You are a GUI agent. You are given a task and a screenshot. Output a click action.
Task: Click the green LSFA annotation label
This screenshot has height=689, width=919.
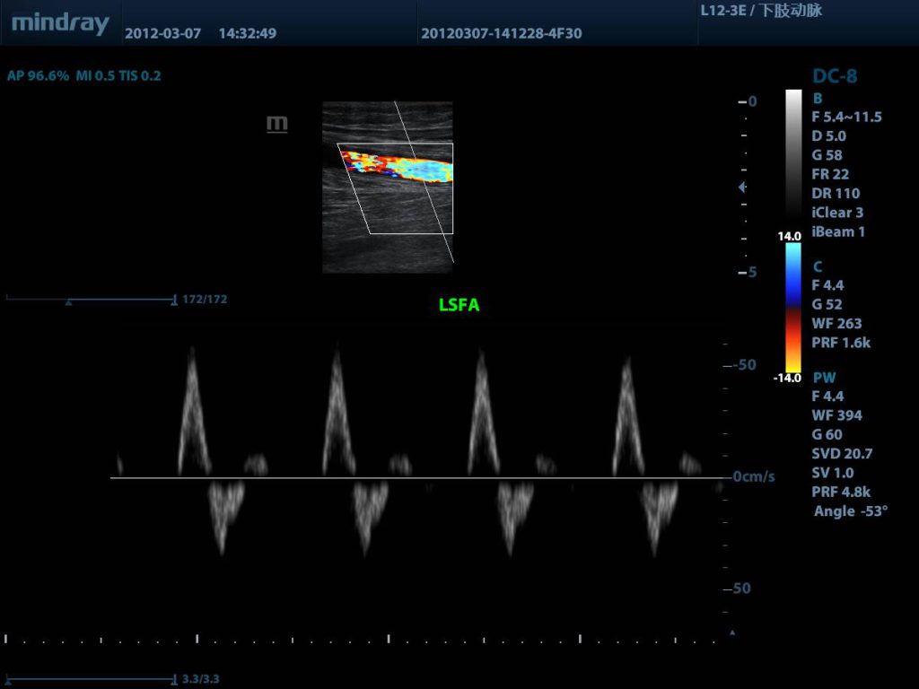[x=459, y=305]
